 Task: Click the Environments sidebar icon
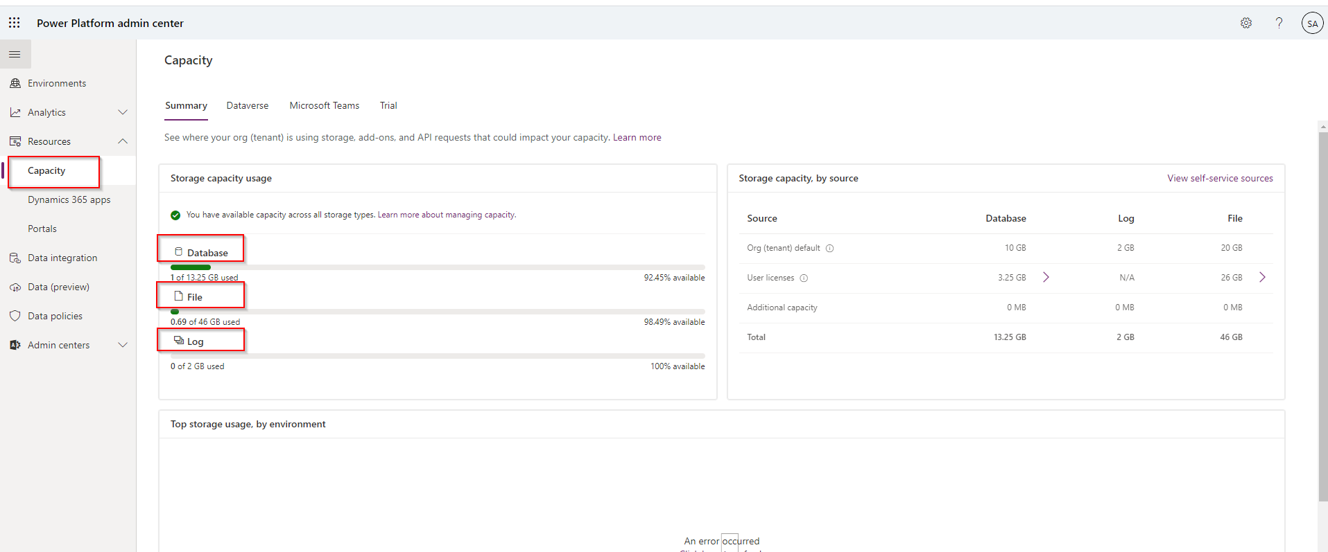tap(15, 83)
